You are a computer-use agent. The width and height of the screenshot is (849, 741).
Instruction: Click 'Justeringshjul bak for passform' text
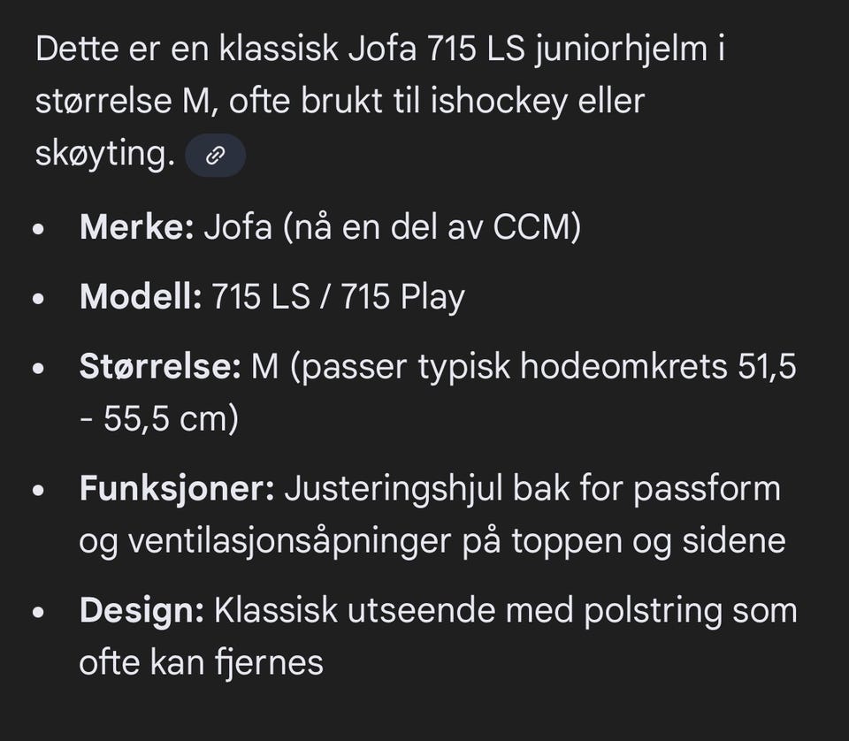click(532, 488)
